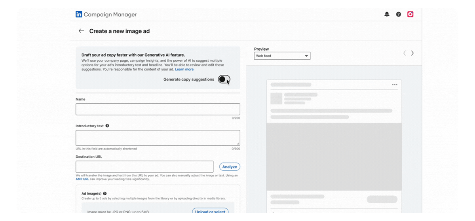The width and height of the screenshot is (475, 221).
Task: Focus the Introductory text box
Action: click(158, 138)
